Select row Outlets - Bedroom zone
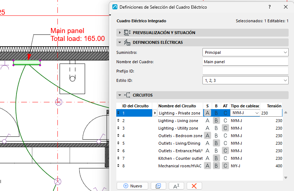 tap(199, 135)
